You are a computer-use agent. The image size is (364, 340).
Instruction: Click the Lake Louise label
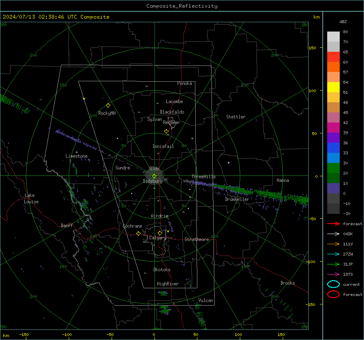(x=32, y=199)
